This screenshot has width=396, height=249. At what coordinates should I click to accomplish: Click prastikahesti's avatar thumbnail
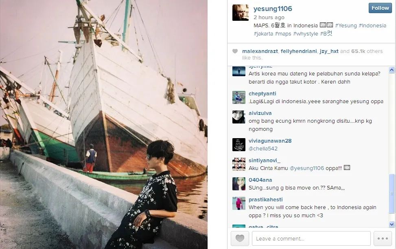click(238, 203)
